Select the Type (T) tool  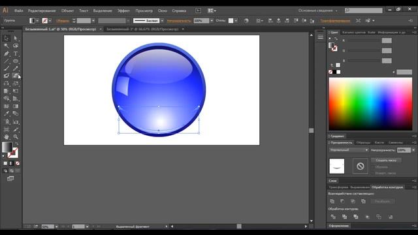click(x=16, y=54)
